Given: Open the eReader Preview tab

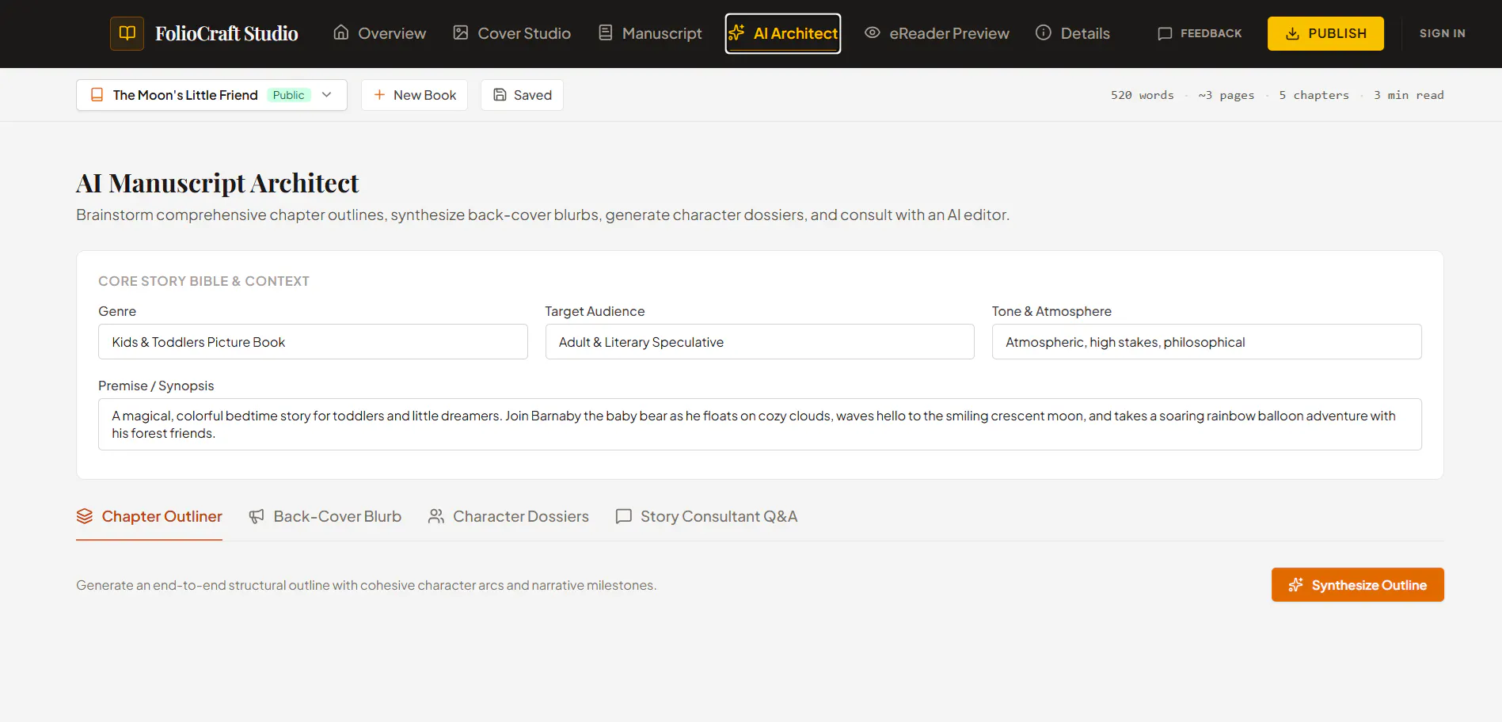Looking at the screenshot, I should coord(937,33).
